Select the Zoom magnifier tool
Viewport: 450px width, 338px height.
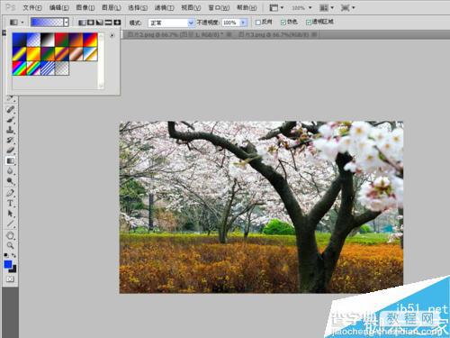(10, 245)
